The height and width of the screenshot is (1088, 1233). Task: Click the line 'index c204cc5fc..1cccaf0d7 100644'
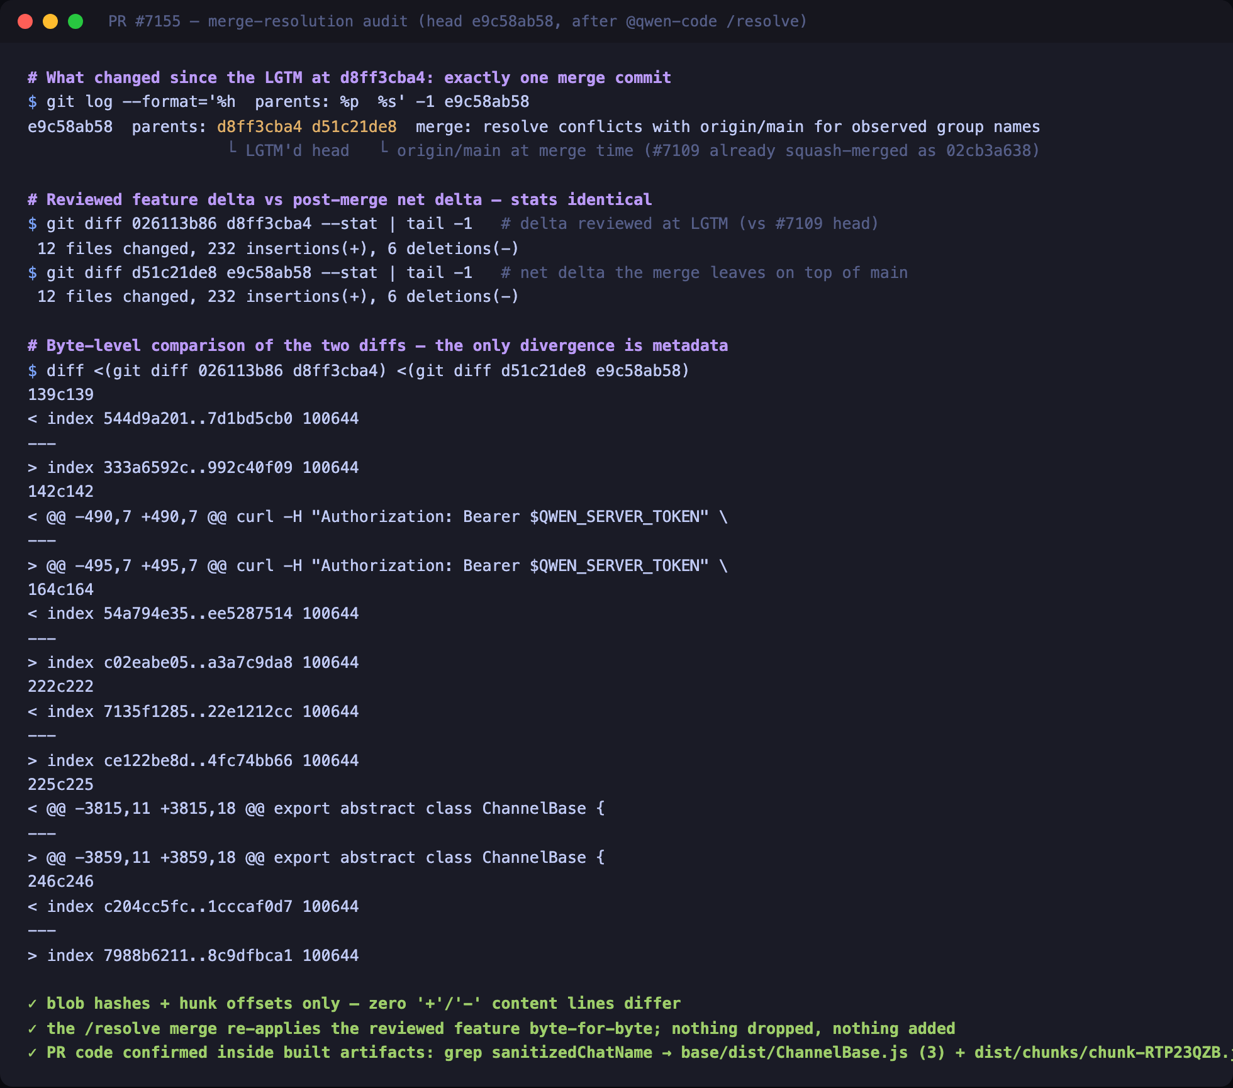pos(193,907)
